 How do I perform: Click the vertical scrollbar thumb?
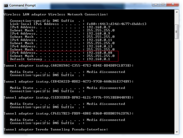click(176, 31)
